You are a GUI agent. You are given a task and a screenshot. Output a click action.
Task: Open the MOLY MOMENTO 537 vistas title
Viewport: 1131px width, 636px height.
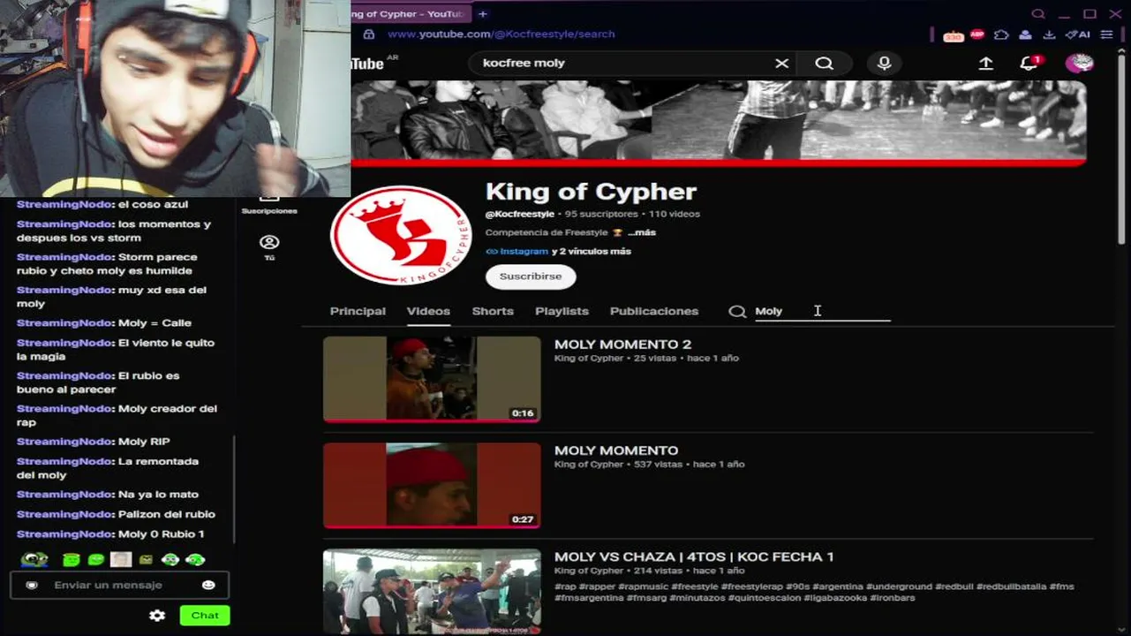click(616, 450)
